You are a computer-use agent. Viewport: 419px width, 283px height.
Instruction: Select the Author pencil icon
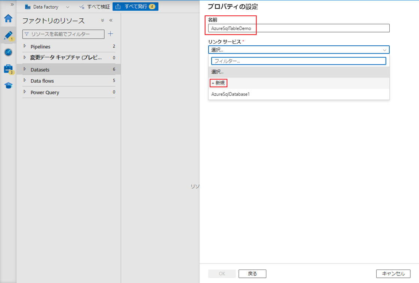click(8, 36)
